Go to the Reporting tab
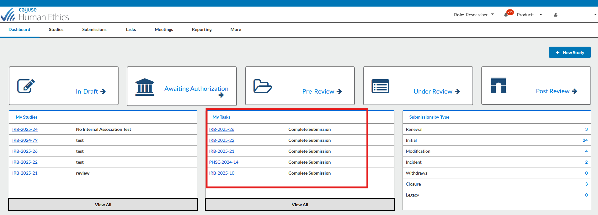598x215 pixels. point(202,29)
